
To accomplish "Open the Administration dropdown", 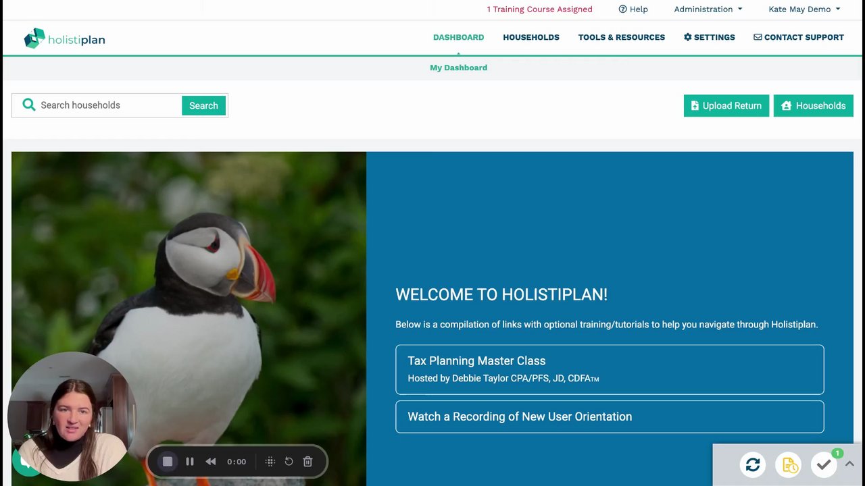I will [x=708, y=9].
